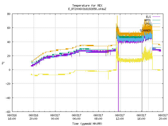Click the "SCANNER" legend label

[145, 30]
